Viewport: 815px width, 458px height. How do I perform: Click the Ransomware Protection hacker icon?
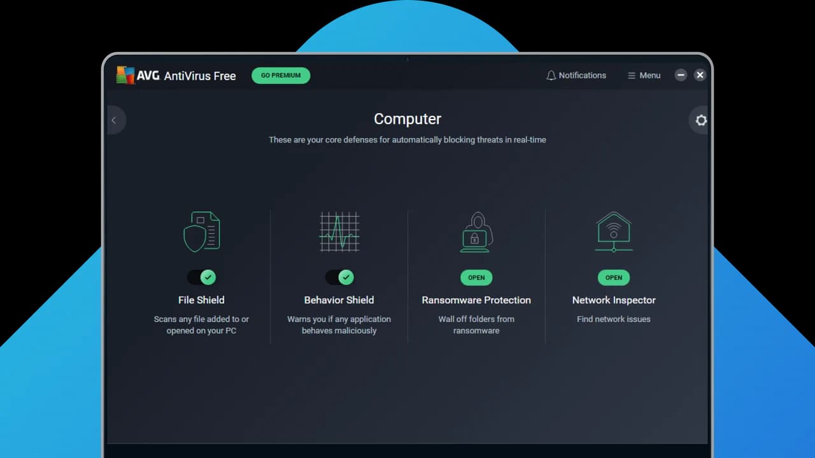pos(476,232)
